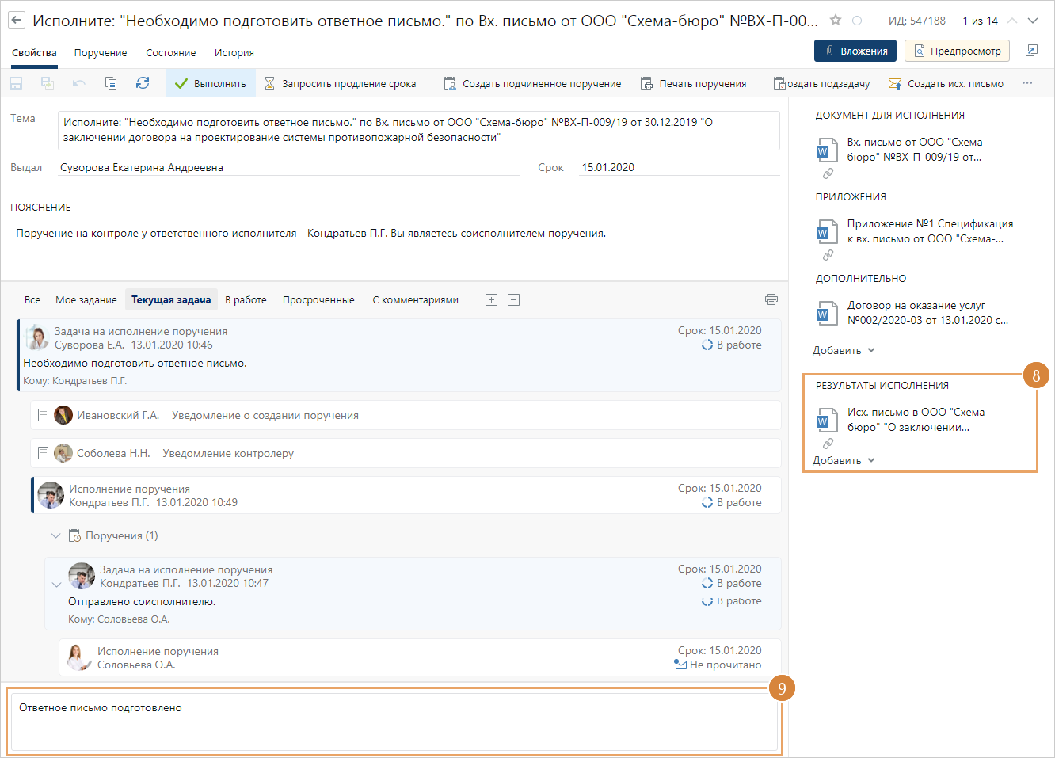
Task: Print the task thread via the printer icon
Action: click(x=771, y=299)
